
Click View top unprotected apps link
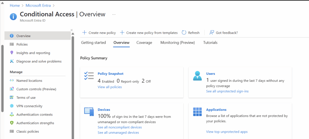coord(227,131)
